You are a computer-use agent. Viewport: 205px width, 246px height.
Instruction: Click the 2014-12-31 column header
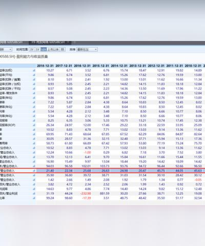119,66
